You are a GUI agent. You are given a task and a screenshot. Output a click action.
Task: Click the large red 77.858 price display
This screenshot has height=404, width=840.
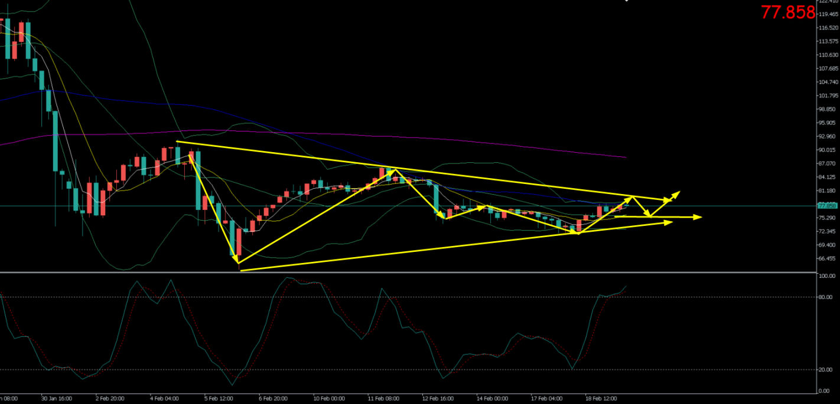point(787,12)
